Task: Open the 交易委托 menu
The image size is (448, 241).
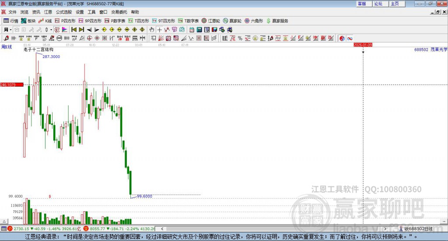Action: tap(119, 12)
